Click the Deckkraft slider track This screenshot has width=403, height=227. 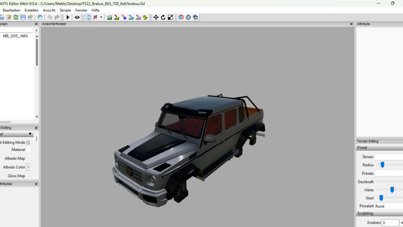[390, 182]
